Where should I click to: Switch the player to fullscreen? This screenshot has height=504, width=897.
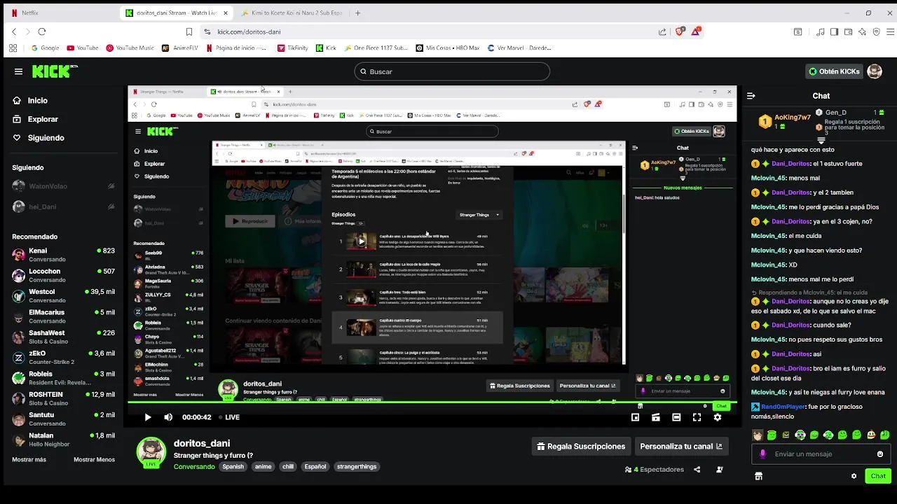697,417
